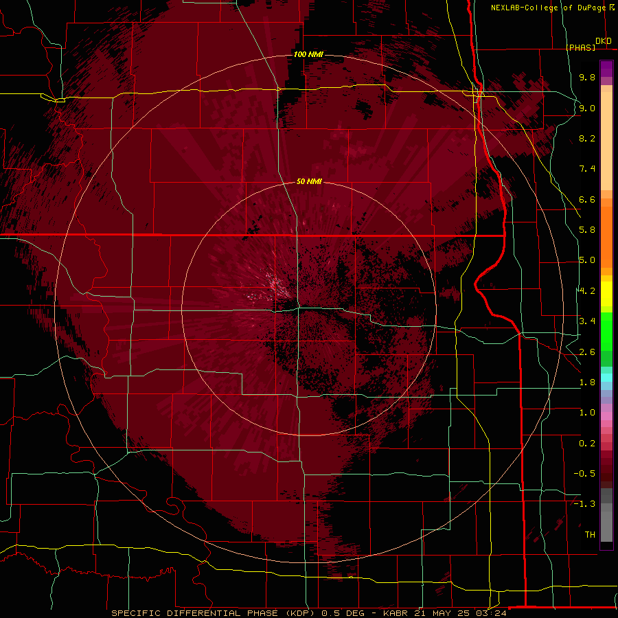This screenshot has width=618, height=618.
Task: Pick the cyan segment of the color bar
Action: click(x=606, y=377)
